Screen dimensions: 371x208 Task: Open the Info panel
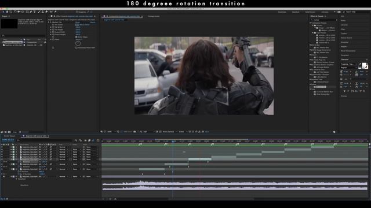click(343, 16)
